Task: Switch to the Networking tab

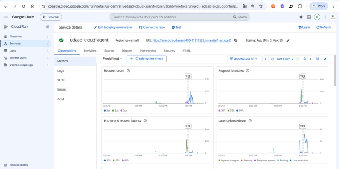Action: [148, 51]
